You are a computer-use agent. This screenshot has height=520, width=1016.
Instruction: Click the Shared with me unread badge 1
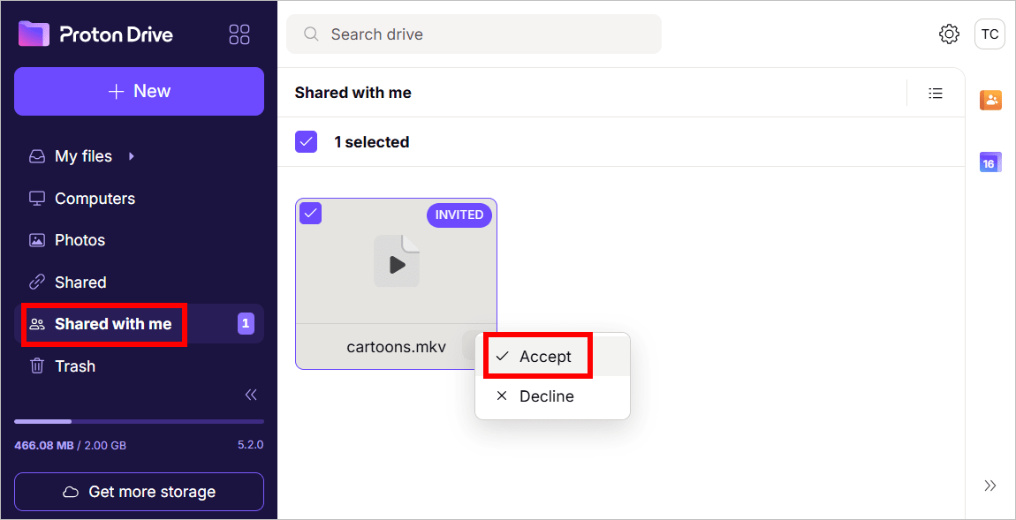pos(246,324)
